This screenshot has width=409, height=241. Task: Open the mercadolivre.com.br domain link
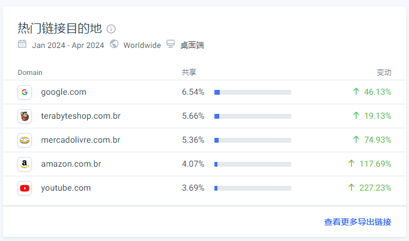point(80,140)
